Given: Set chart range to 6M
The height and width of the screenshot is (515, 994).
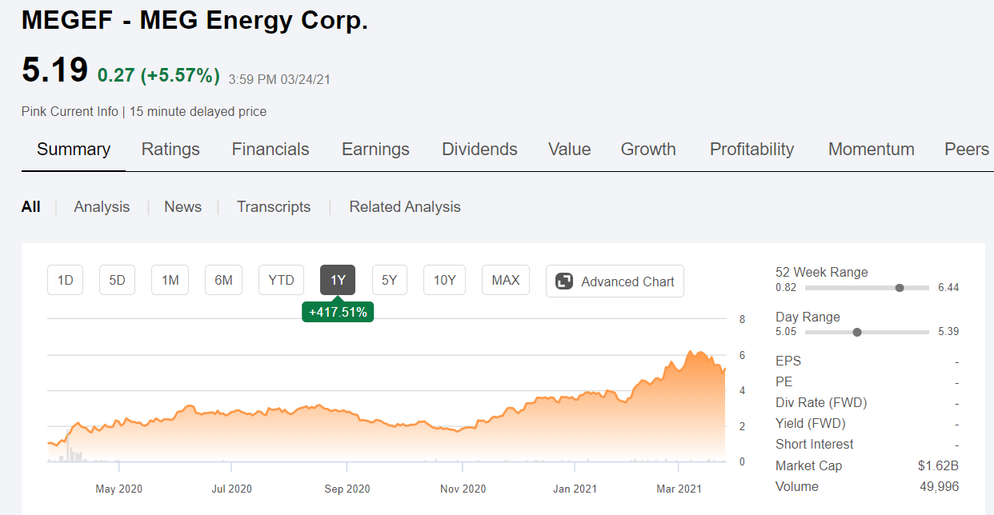Looking at the screenshot, I should (223, 281).
